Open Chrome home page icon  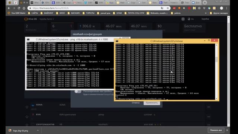[24, 8]
